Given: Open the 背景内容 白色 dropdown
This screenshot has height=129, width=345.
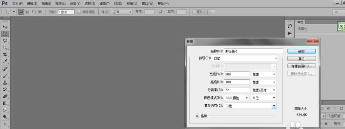Looking at the screenshot, I should click(250, 106).
